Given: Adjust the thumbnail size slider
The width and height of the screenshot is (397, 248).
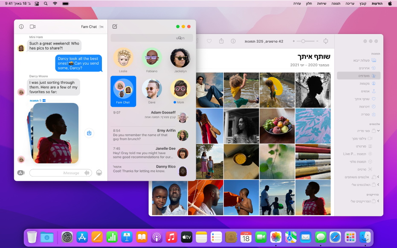Looking at the screenshot, I should click(x=303, y=40).
